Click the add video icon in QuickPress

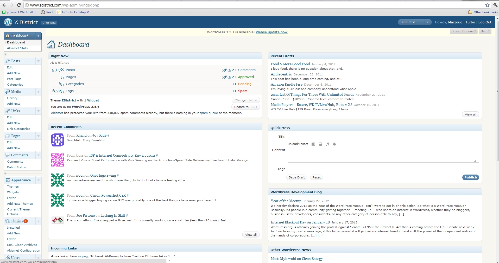[x=320, y=144]
